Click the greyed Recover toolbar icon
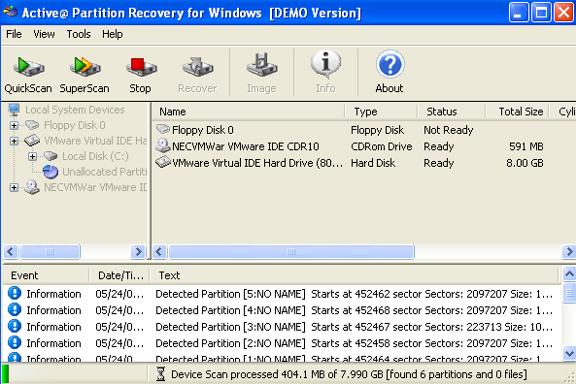 click(197, 67)
